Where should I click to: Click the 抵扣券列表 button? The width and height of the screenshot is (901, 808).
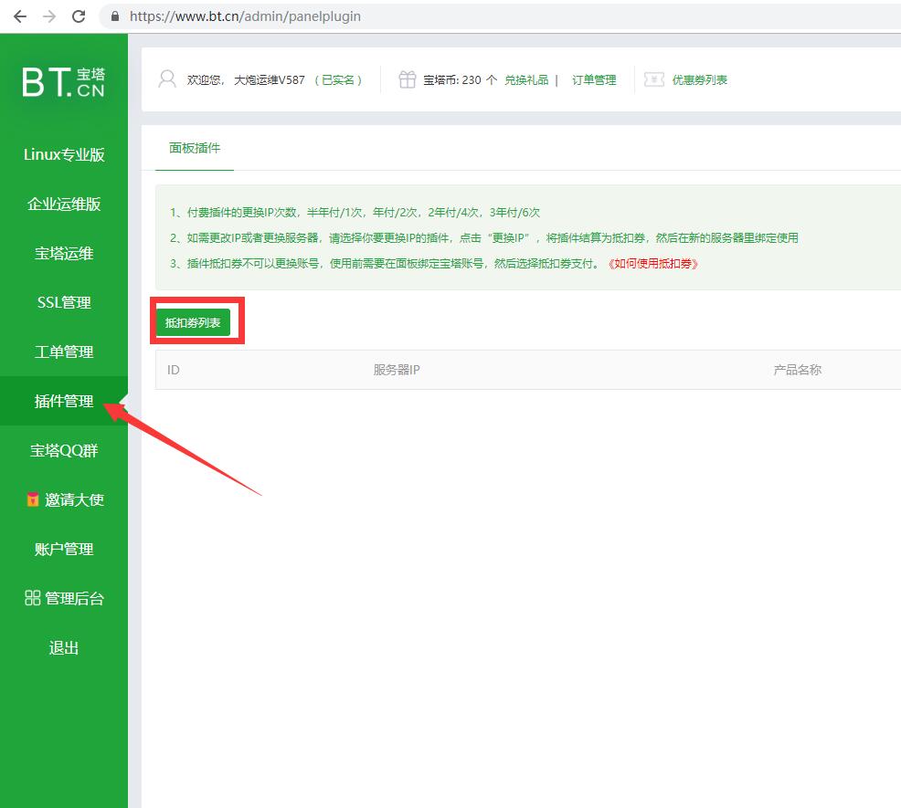193,322
